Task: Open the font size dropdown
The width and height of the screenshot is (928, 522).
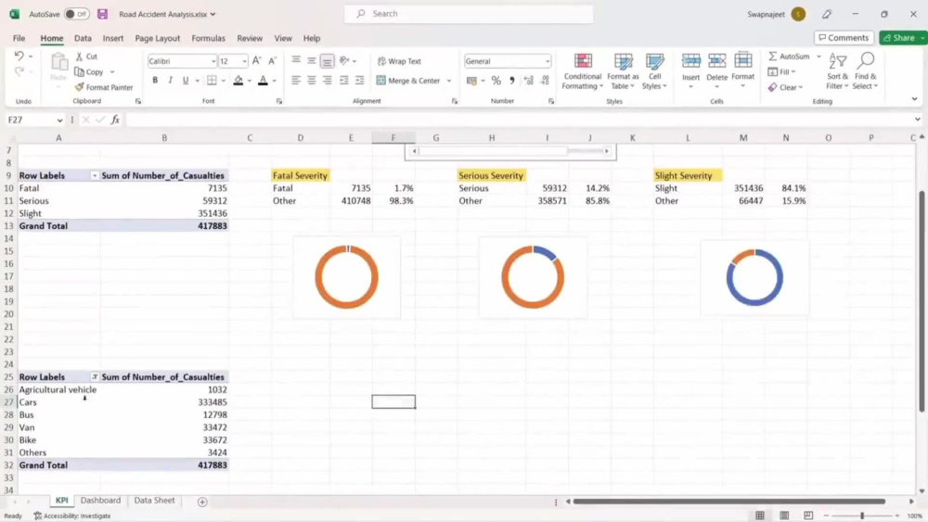Action: pyautogui.click(x=244, y=61)
